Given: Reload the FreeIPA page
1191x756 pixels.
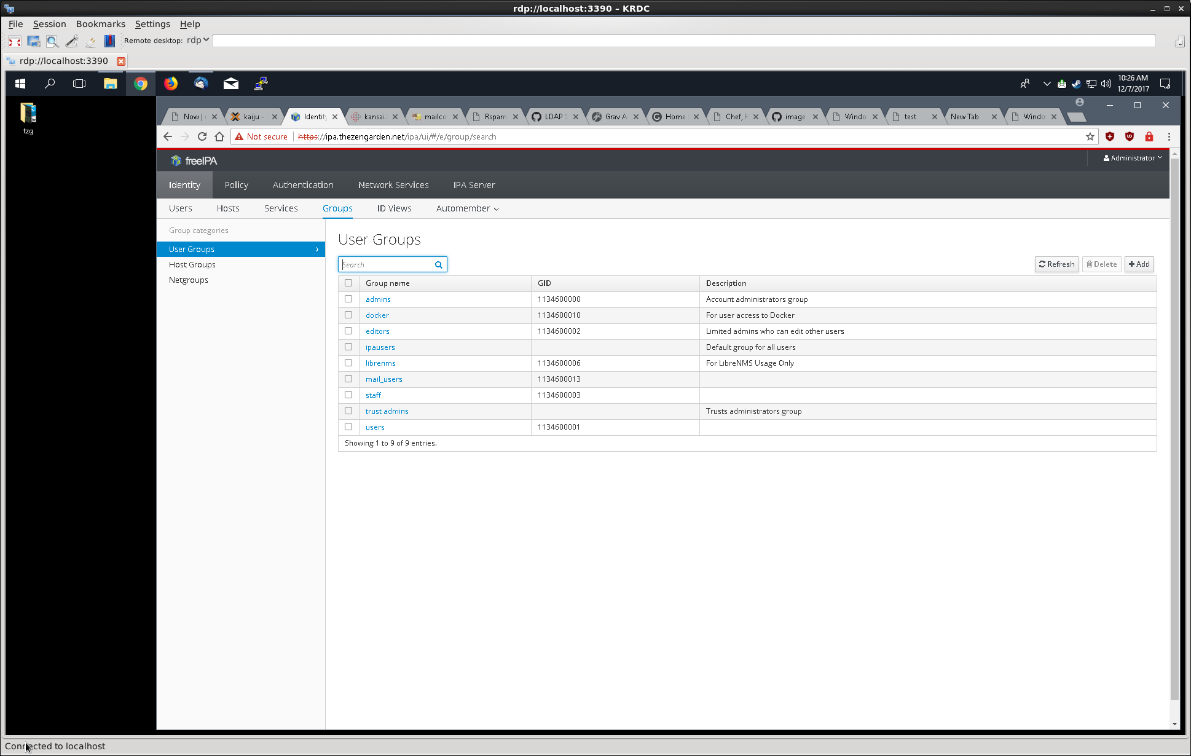Looking at the screenshot, I should [x=202, y=136].
